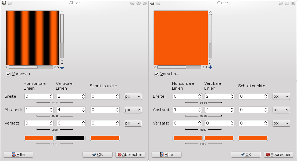Shade the left Gitter window via down-arrow button
This screenshot has height=161, width=297.
[133, 3]
